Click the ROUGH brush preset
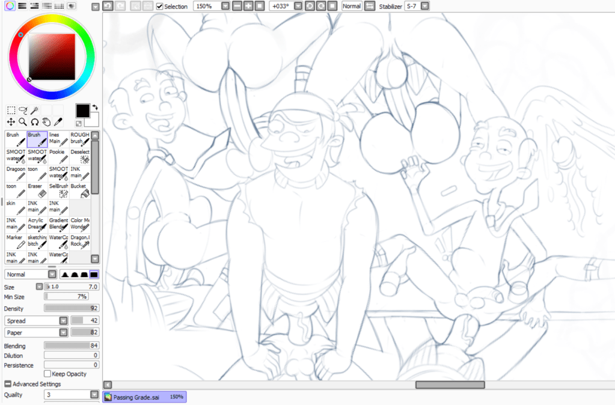The height and width of the screenshot is (405, 615). pyautogui.click(x=79, y=139)
